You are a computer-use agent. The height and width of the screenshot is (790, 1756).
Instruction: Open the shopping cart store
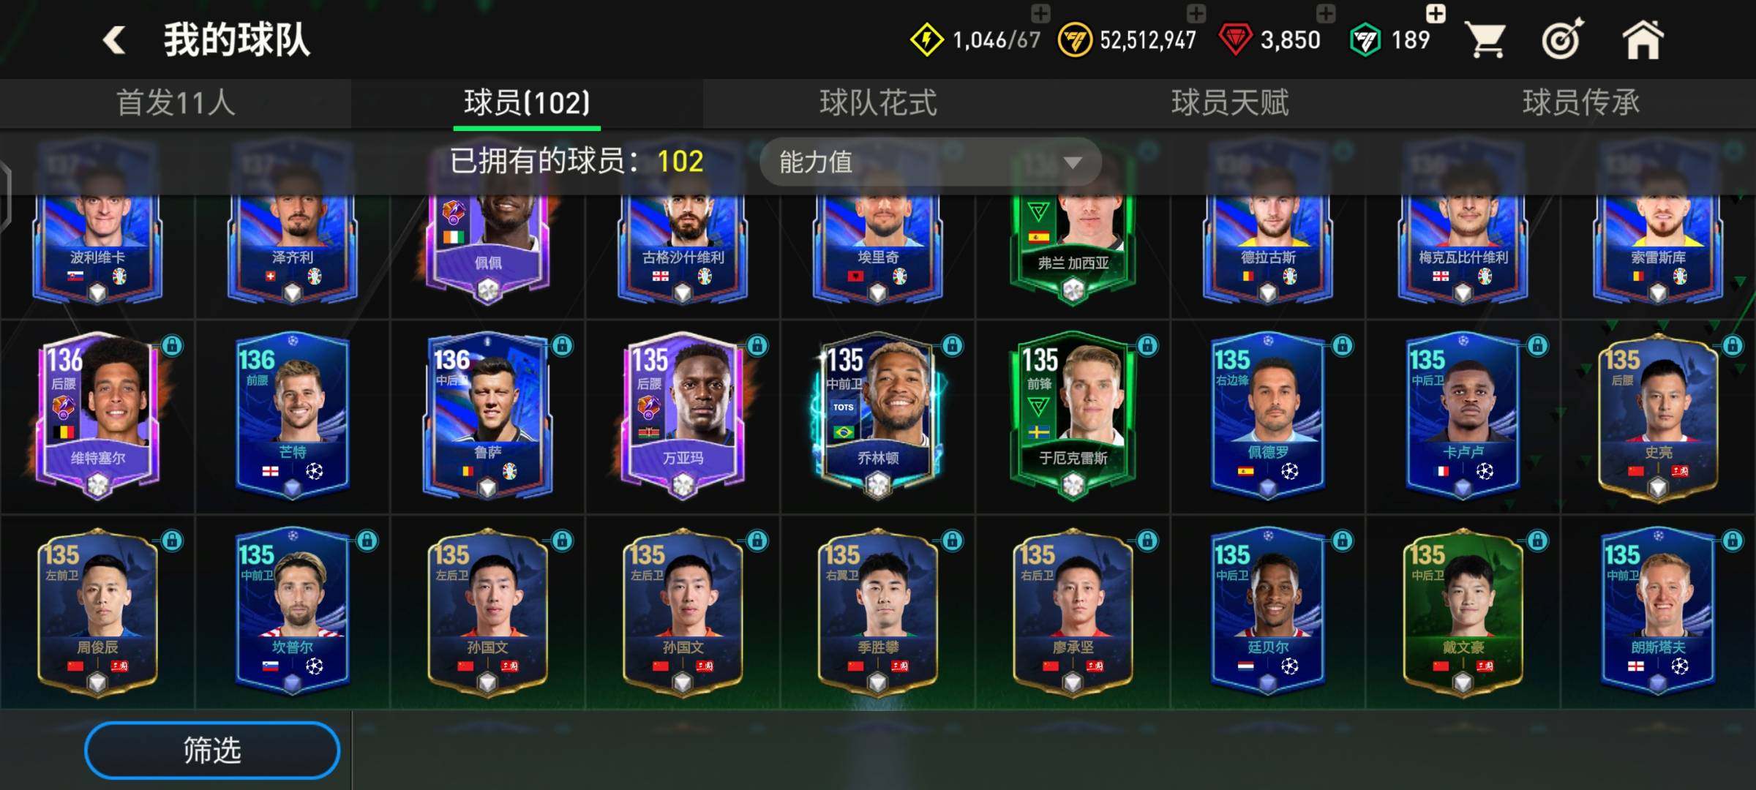pos(1487,39)
